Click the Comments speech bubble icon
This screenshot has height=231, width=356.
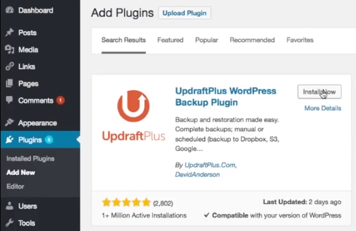tap(10, 100)
